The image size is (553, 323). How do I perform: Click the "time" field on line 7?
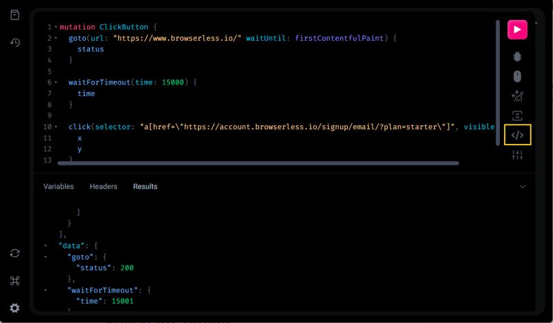coord(86,93)
